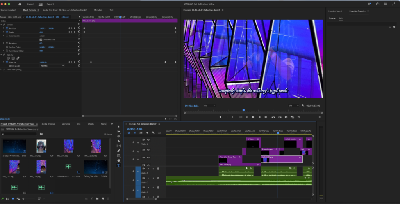Click the Extract button in Program monitor
The image size is (400, 204).
point(280,117)
